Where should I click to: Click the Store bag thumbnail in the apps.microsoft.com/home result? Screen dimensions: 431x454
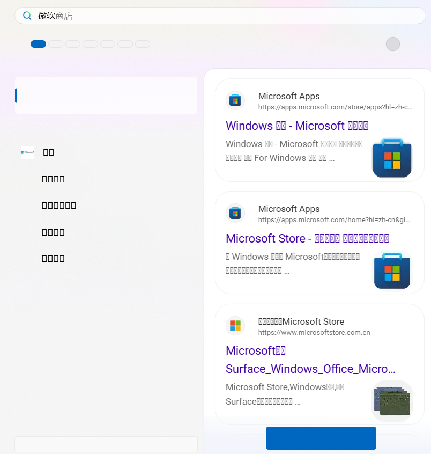click(x=392, y=270)
